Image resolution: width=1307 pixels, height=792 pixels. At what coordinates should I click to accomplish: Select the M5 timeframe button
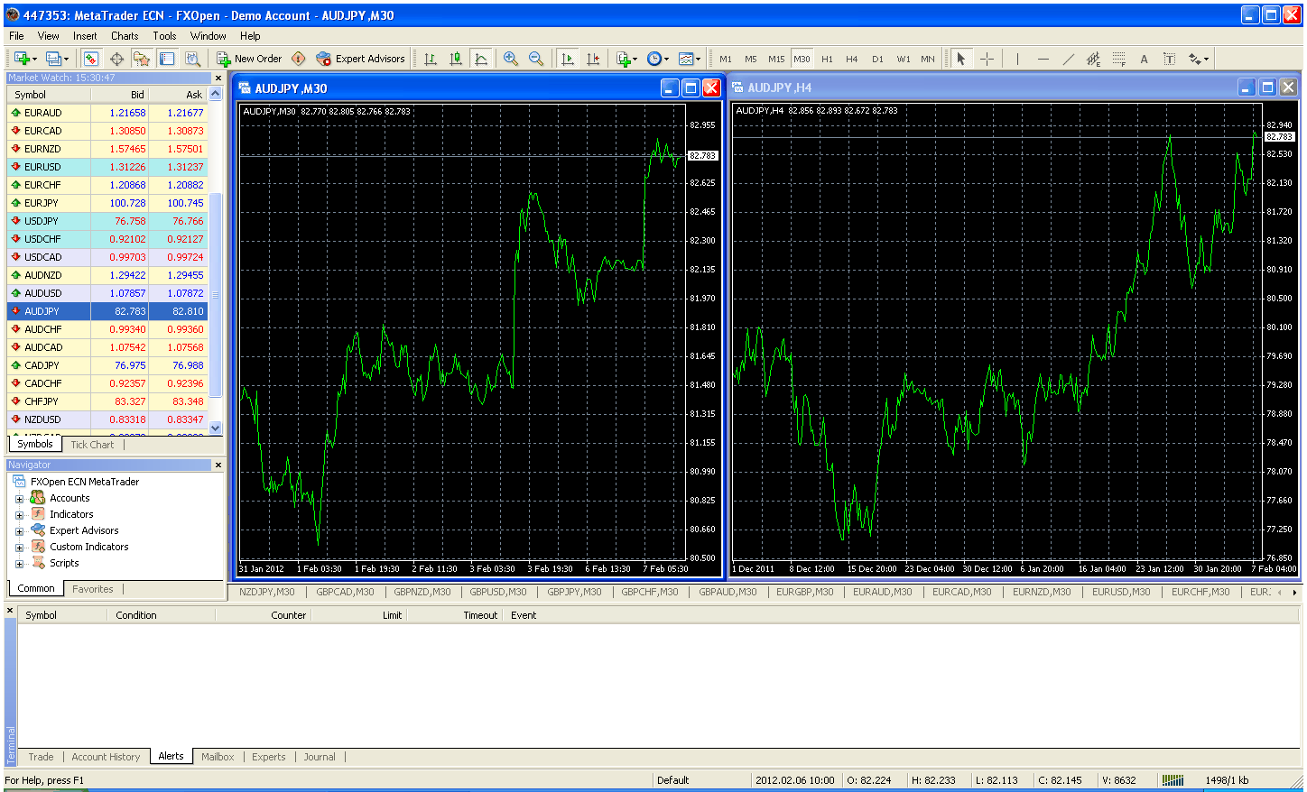click(x=751, y=59)
